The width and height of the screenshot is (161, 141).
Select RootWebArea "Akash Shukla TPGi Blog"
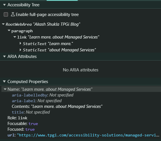(x=43, y=24)
